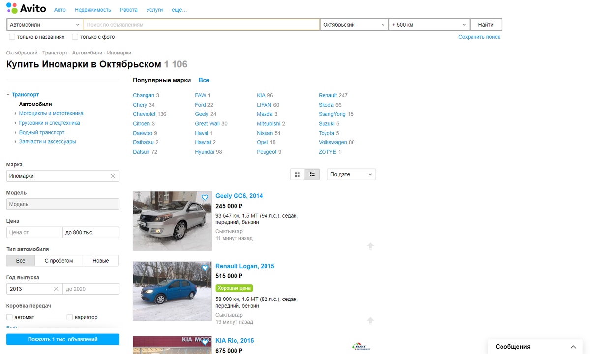Select Все car type
Image resolution: width=590 pixels, height=354 pixels.
pos(21,261)
